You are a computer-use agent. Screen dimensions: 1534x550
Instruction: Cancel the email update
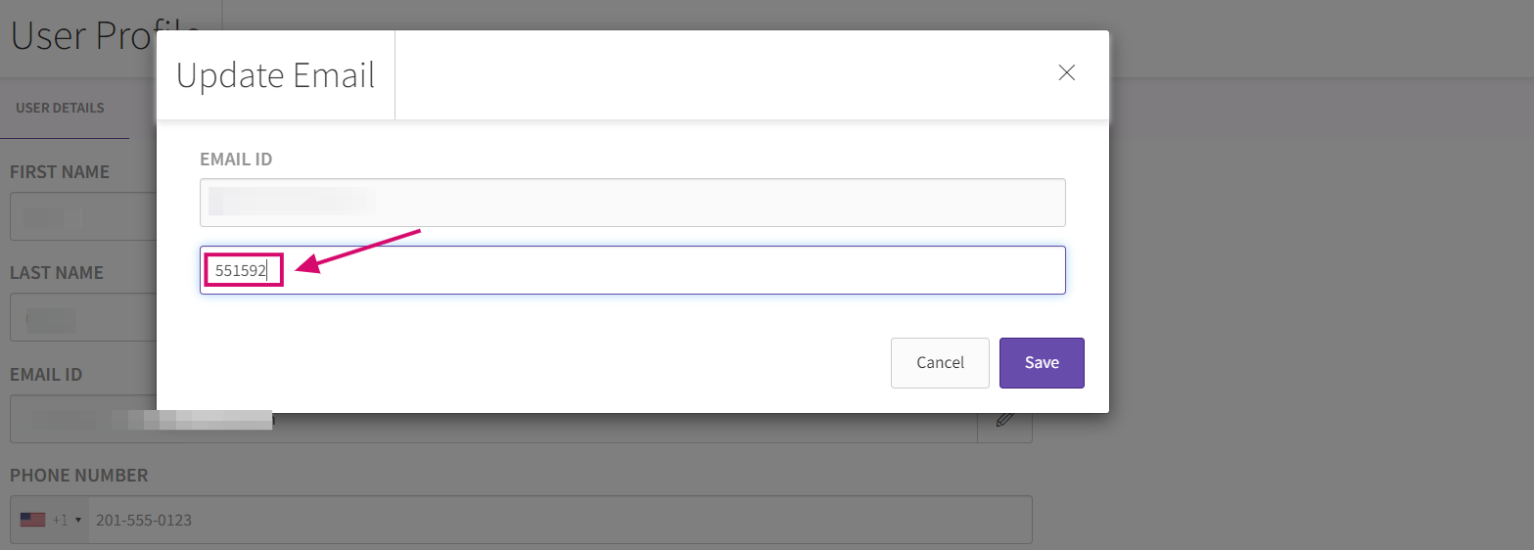940,363
